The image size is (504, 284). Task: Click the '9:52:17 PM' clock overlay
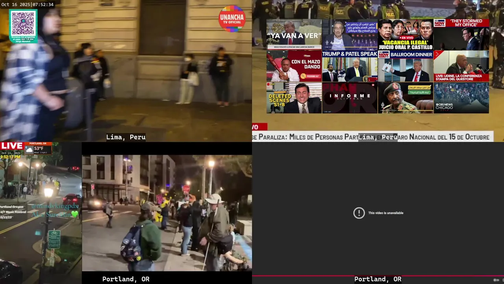click(x=10, y=157)
